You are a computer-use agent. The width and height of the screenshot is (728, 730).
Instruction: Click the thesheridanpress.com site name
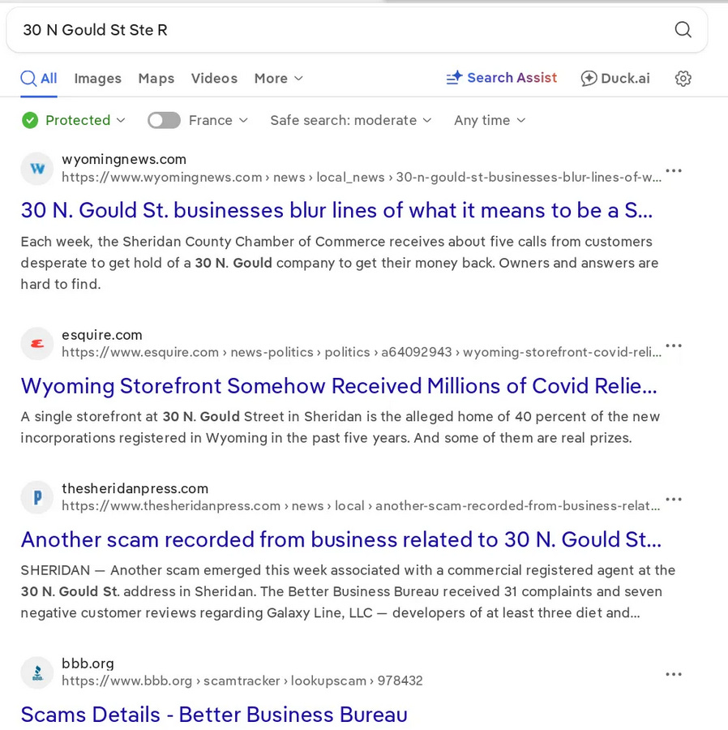(135, 488)
